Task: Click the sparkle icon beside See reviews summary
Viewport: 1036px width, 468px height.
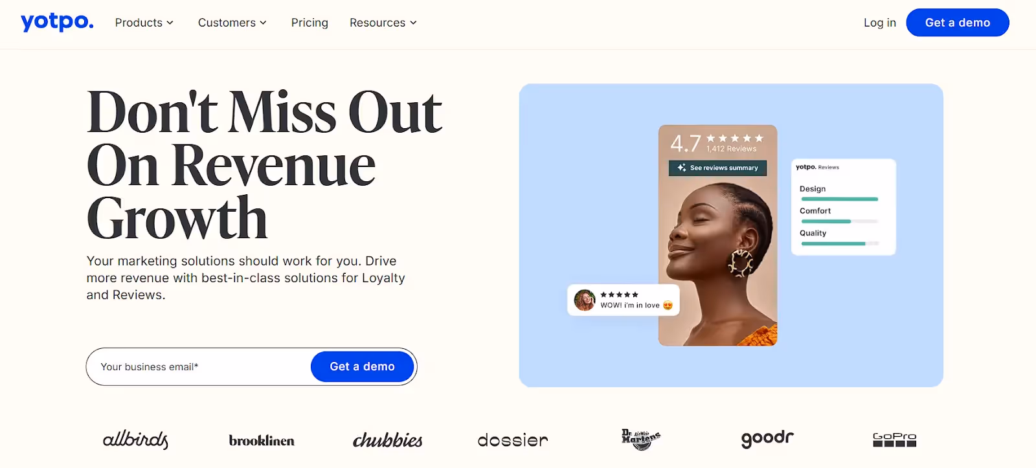Action: coord(682,168)
